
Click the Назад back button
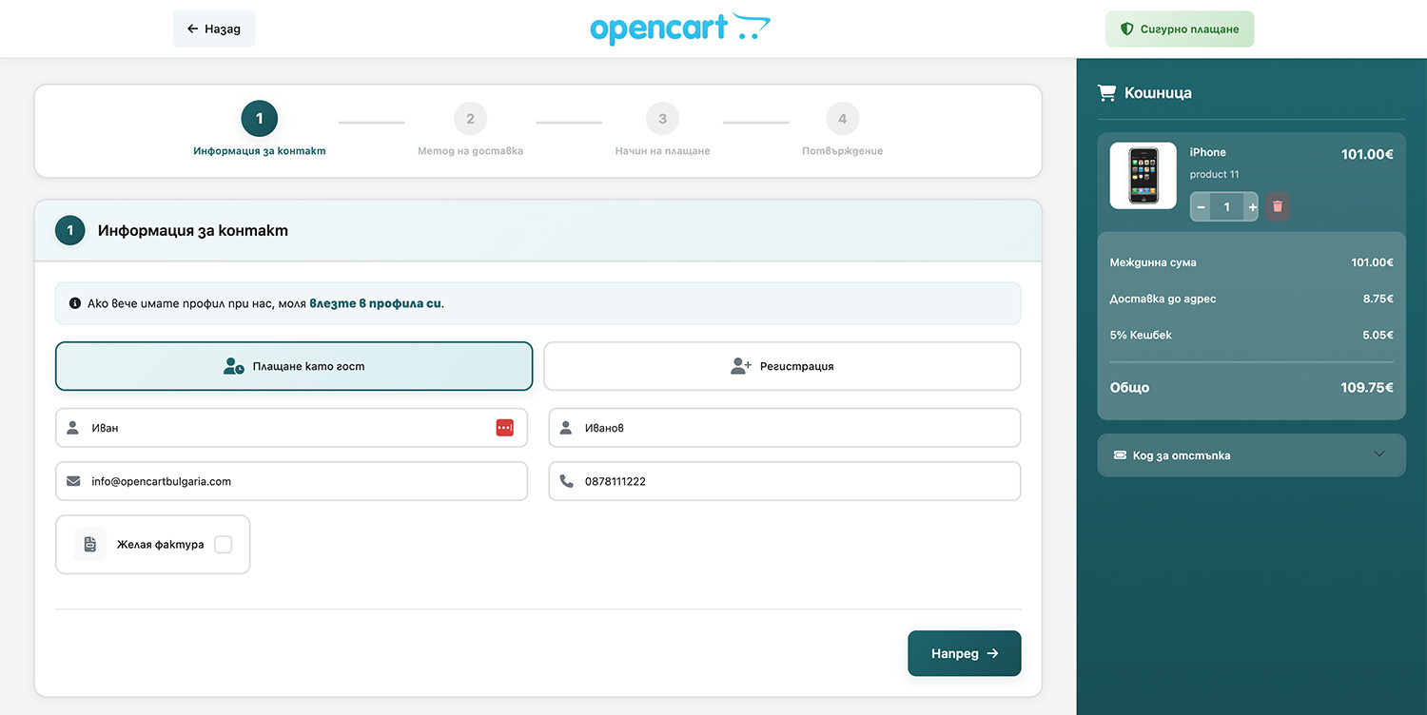point(214,29)
